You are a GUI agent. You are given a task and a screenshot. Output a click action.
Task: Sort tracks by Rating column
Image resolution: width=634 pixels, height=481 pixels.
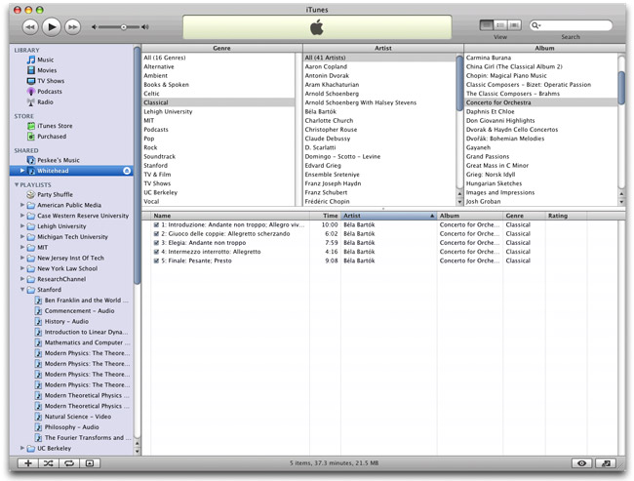(x=566, y=216)
